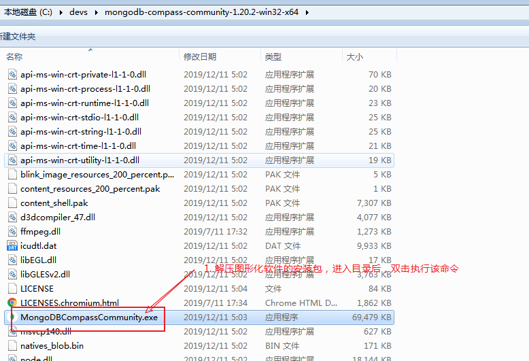Screen dimensions: 529x361
Task: Click the api-ms-win-crt-string-l1-1-0.dll file icon
Action: [12, 132]
